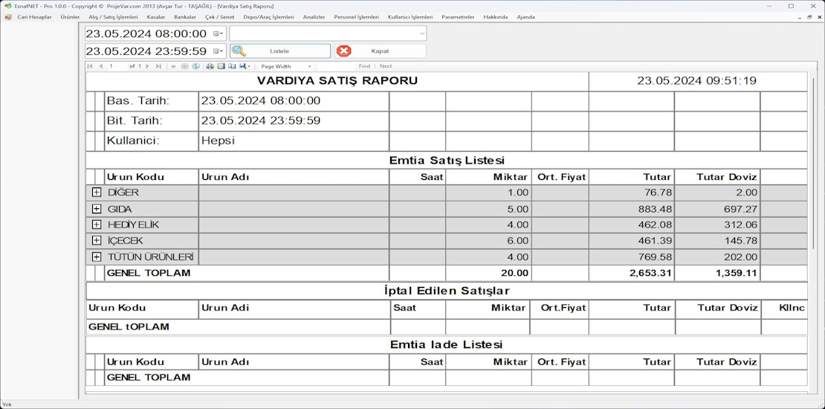Expand the TÜTÜN ÜRÜNLERİ category row
The image size is (825, 409).
[97, 257]
